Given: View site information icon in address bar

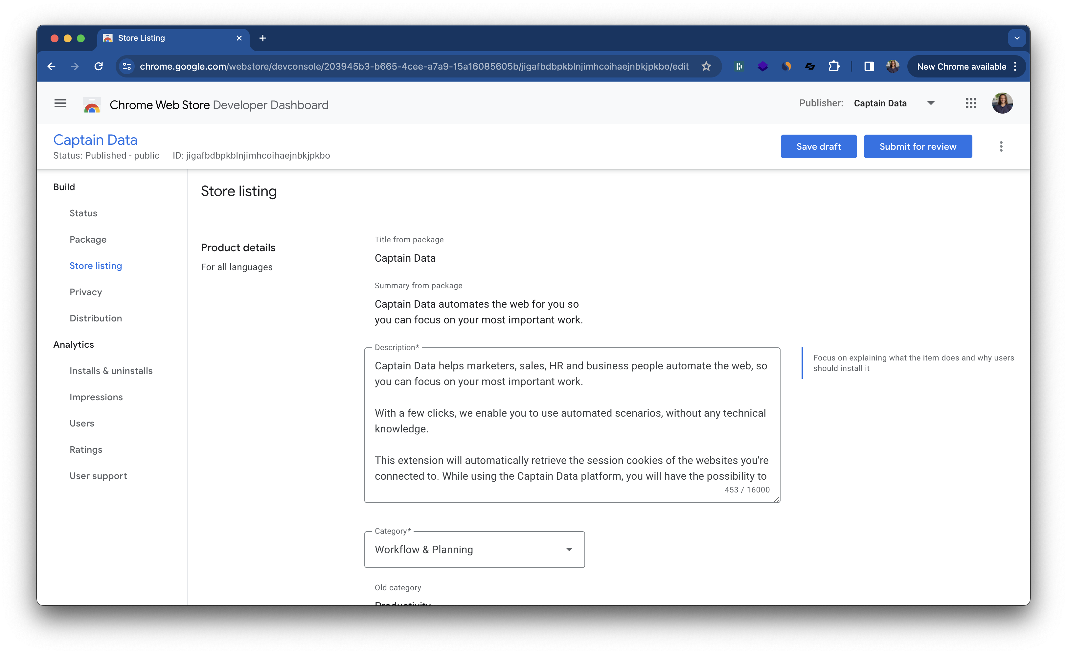Looking at the screenshot, I should (127, 66).
